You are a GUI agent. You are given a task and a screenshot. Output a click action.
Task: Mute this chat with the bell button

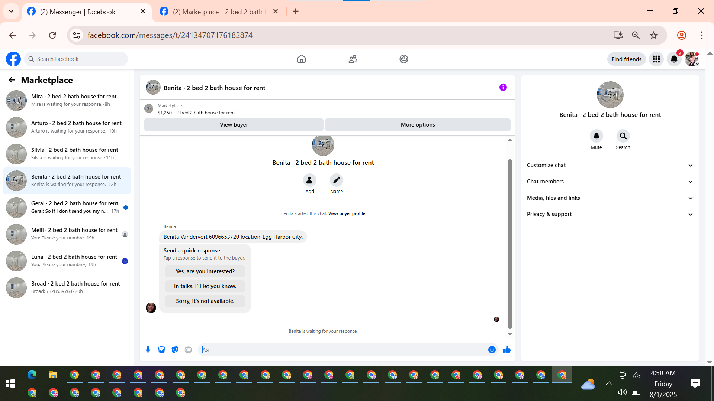click(596, 136)
